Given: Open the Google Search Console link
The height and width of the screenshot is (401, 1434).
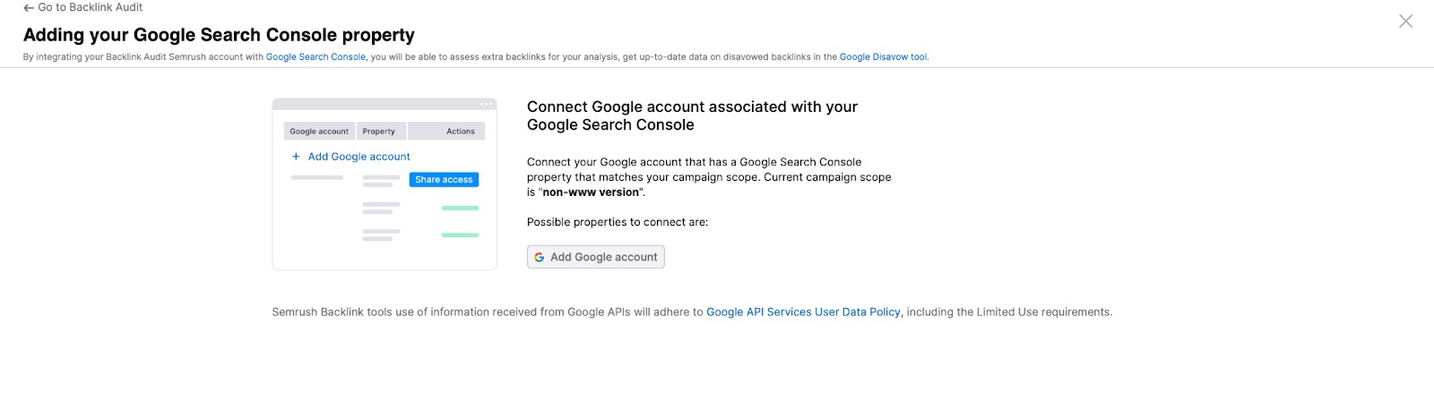Looking at the screenshot, I should [315, 57].
